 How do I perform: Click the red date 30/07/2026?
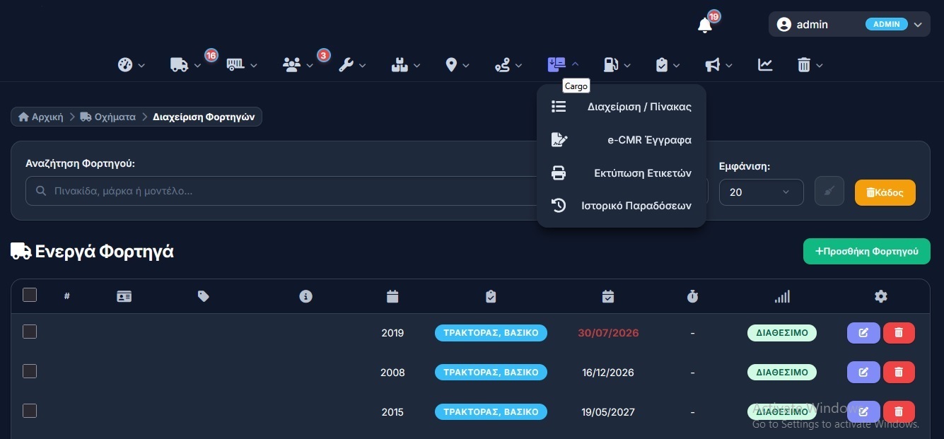[608, 333]
